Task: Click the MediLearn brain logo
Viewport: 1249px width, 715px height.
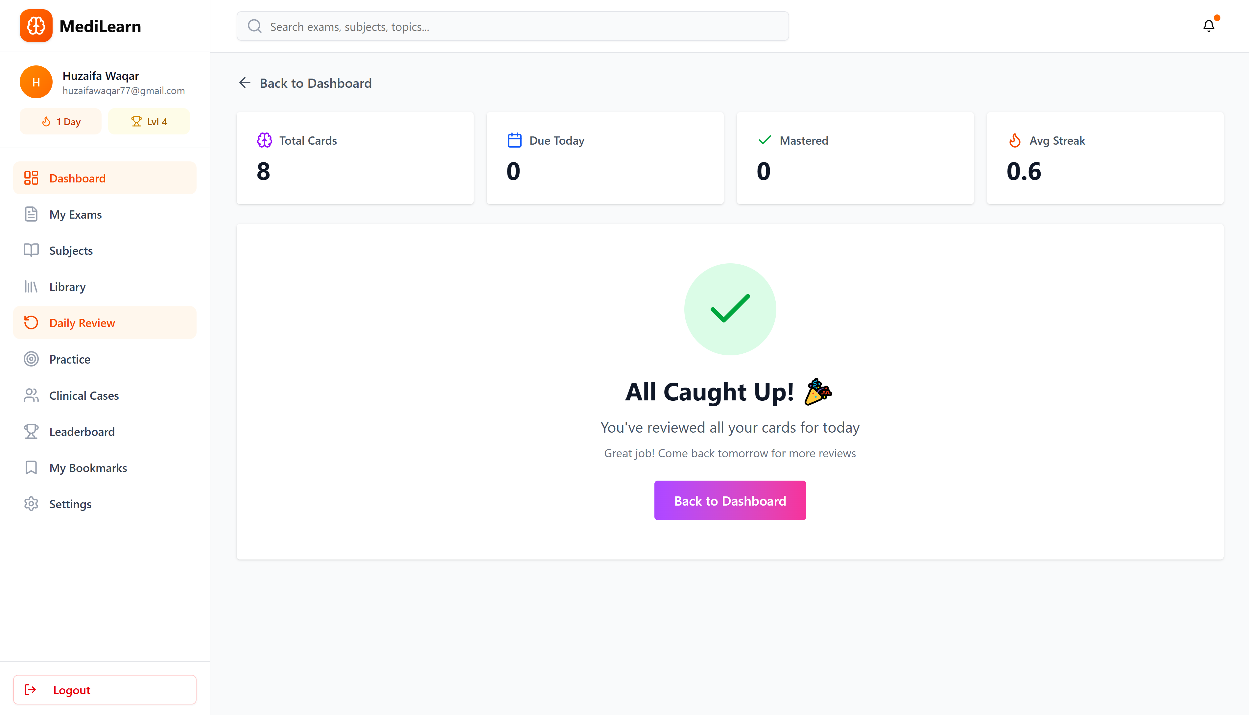Action: click(x=36, y=26)
